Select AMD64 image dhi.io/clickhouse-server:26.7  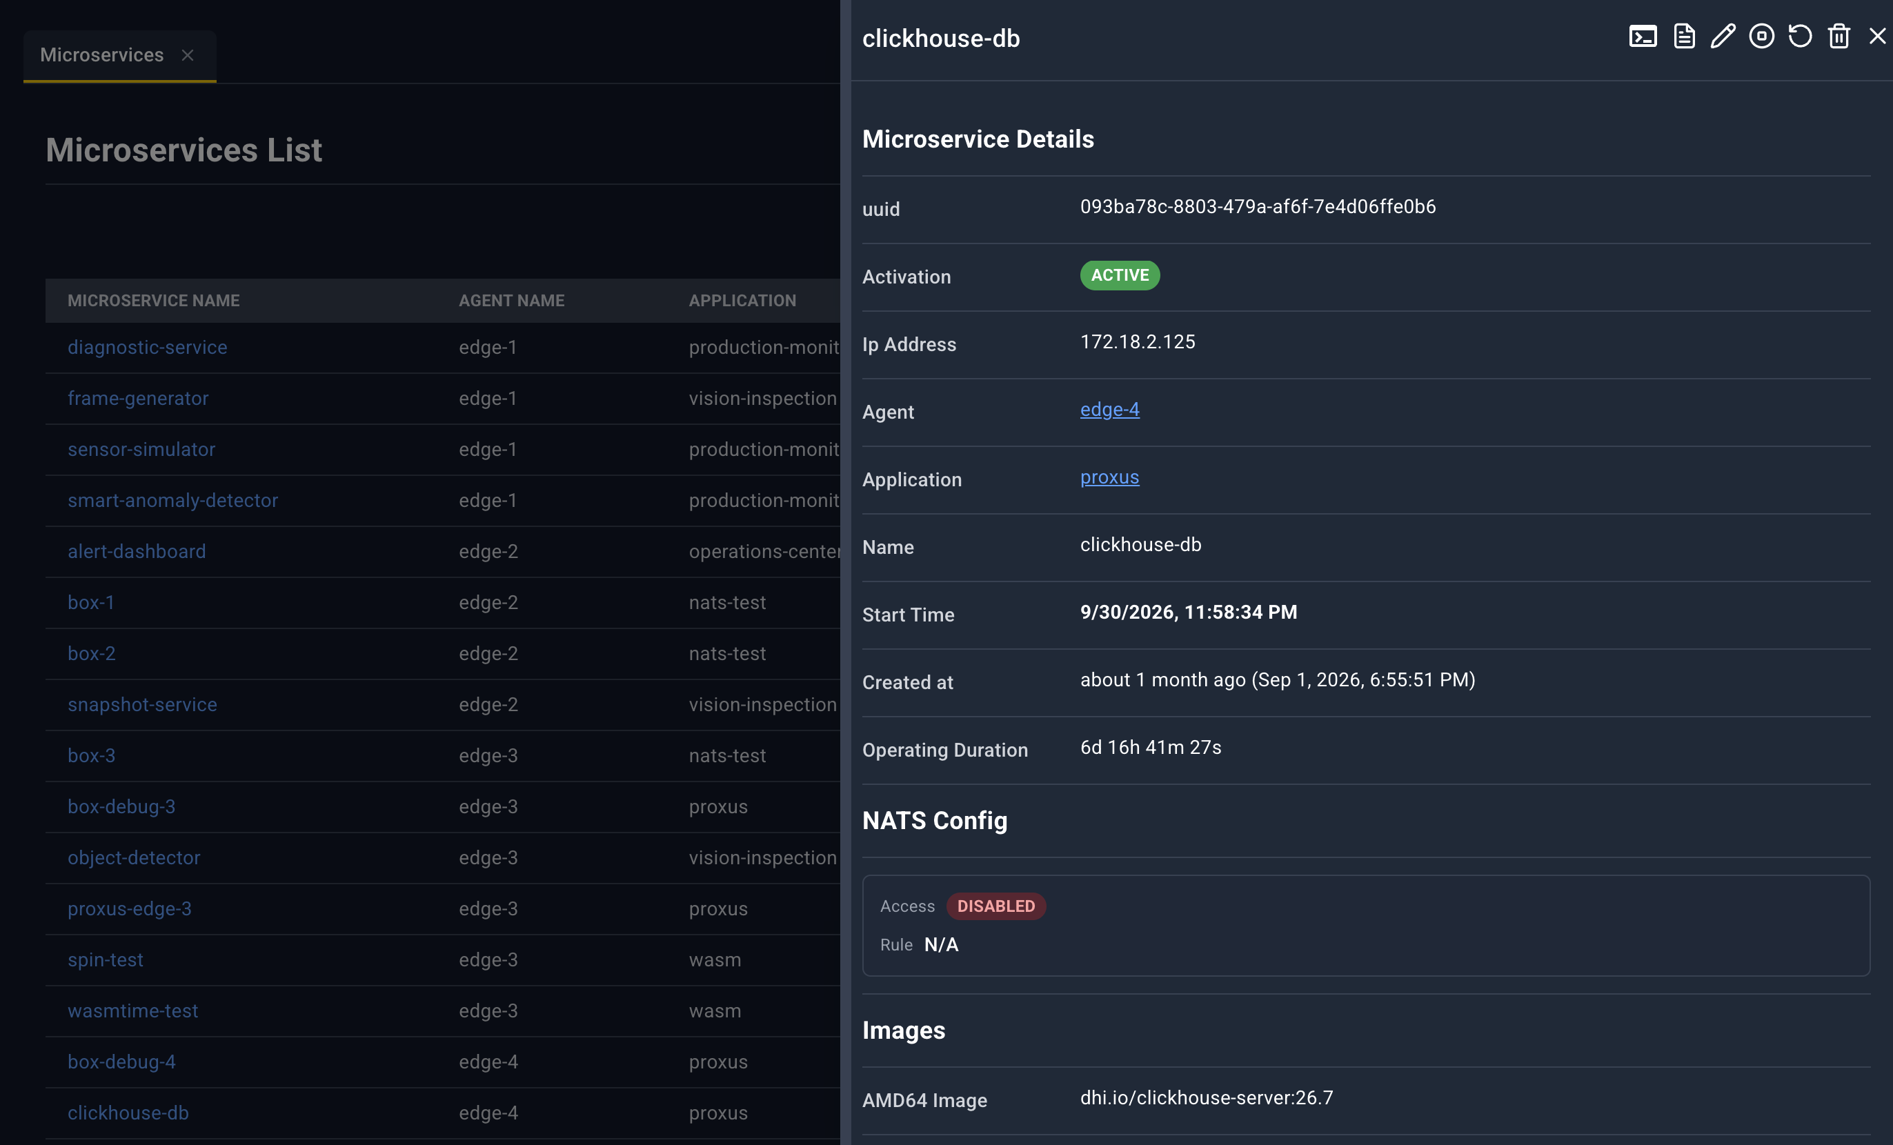1206,1097
